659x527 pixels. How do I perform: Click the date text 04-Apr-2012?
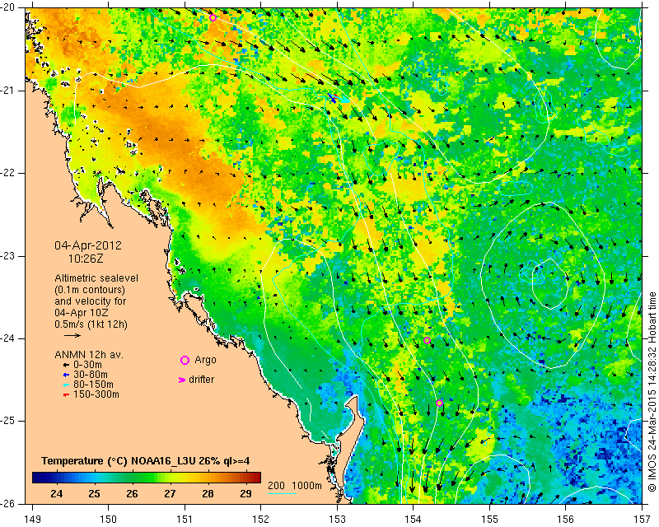[88, 245]
